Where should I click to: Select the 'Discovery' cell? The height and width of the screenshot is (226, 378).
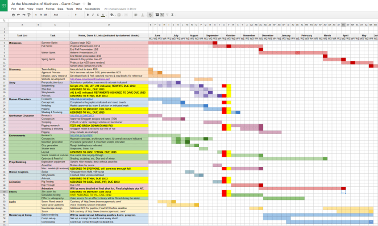(22, 69)
